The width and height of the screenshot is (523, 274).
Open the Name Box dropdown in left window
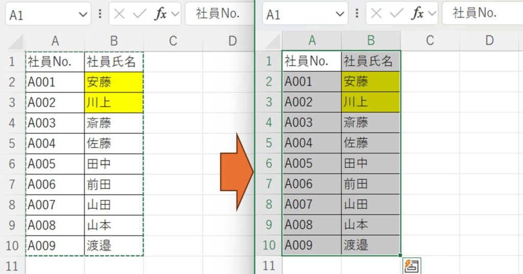click(x=83, y=15)
